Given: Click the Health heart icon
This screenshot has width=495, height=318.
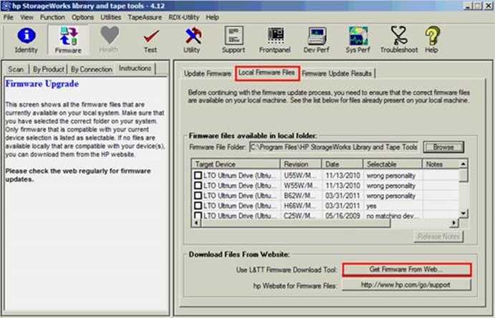Looking at the screenshot, I should 109,40.
